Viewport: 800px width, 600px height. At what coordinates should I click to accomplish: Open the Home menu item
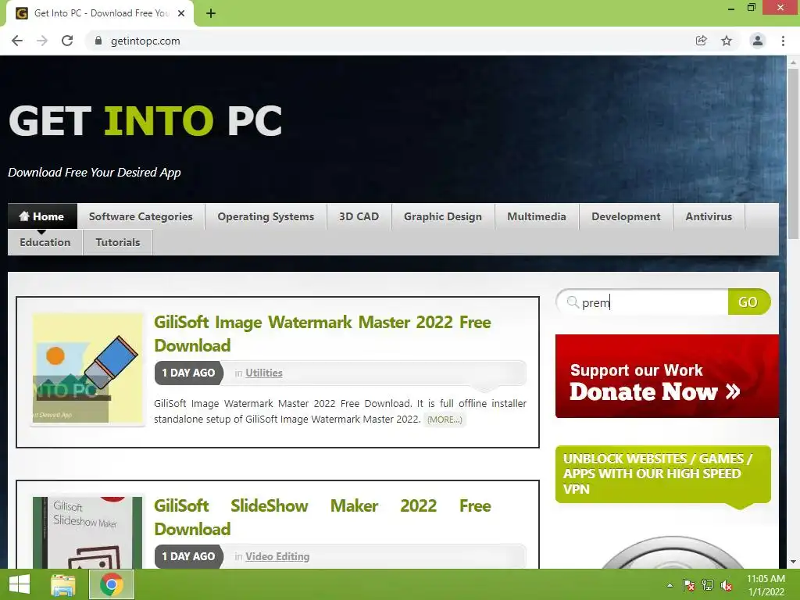click(42, 216)
